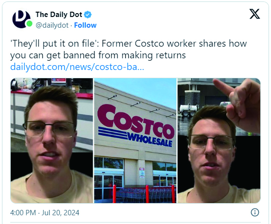Click the @dailydot handle
Screen dimensions: 271x224
(52, 25)
